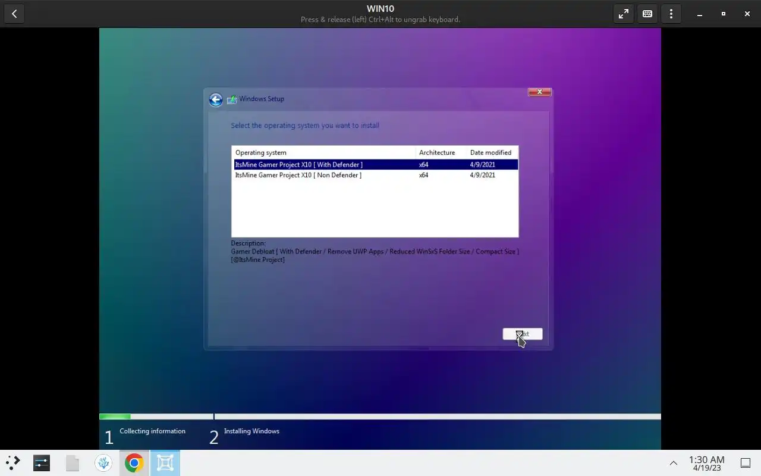The image size is (761, 476).
Task: Open the keyboard shortcuts button in the header
Action: pos(647,14)
